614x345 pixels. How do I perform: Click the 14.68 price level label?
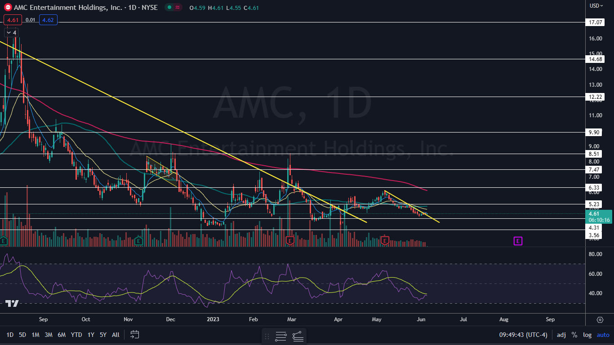tap(596, 59)
